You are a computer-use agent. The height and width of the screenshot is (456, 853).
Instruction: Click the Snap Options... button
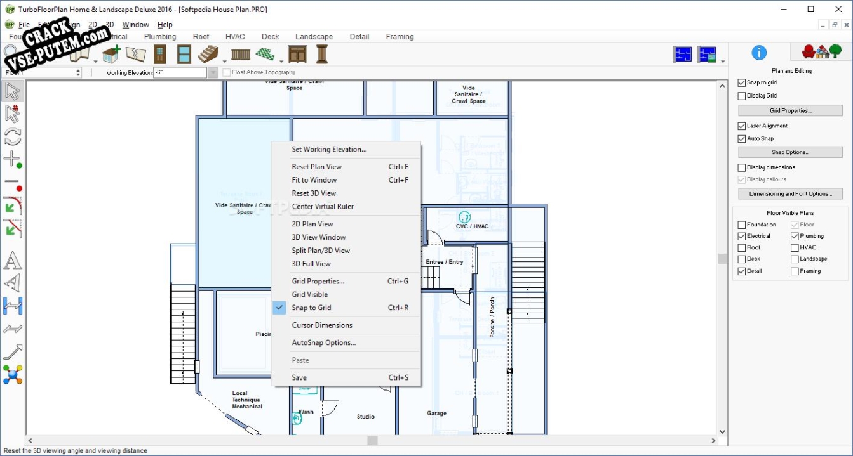790,152
